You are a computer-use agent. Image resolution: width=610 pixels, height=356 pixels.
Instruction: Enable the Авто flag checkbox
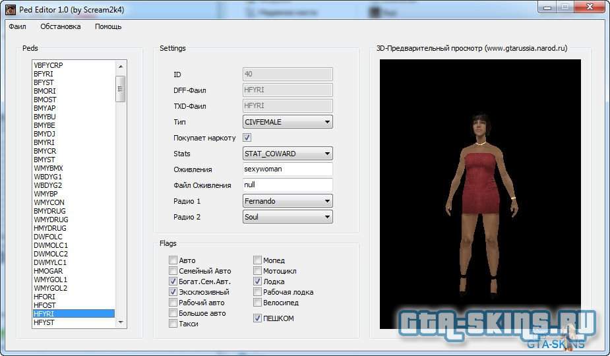(x=173, y=260)
